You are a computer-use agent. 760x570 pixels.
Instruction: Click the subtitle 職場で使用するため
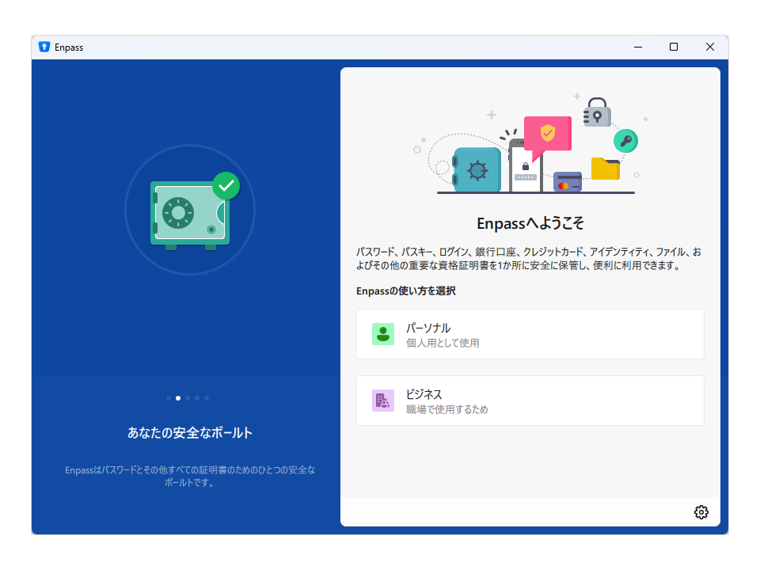446,409
